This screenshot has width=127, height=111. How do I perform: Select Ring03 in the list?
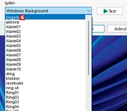tap(45, 102)
